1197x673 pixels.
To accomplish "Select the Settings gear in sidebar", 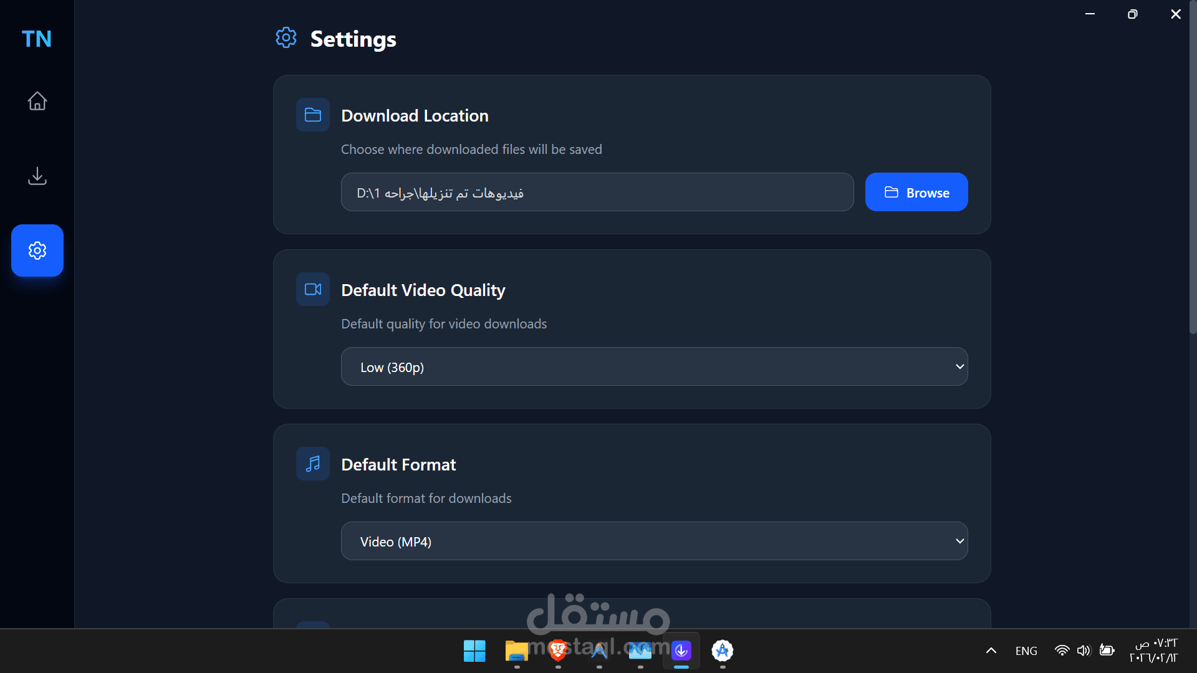I will (37, 251).
